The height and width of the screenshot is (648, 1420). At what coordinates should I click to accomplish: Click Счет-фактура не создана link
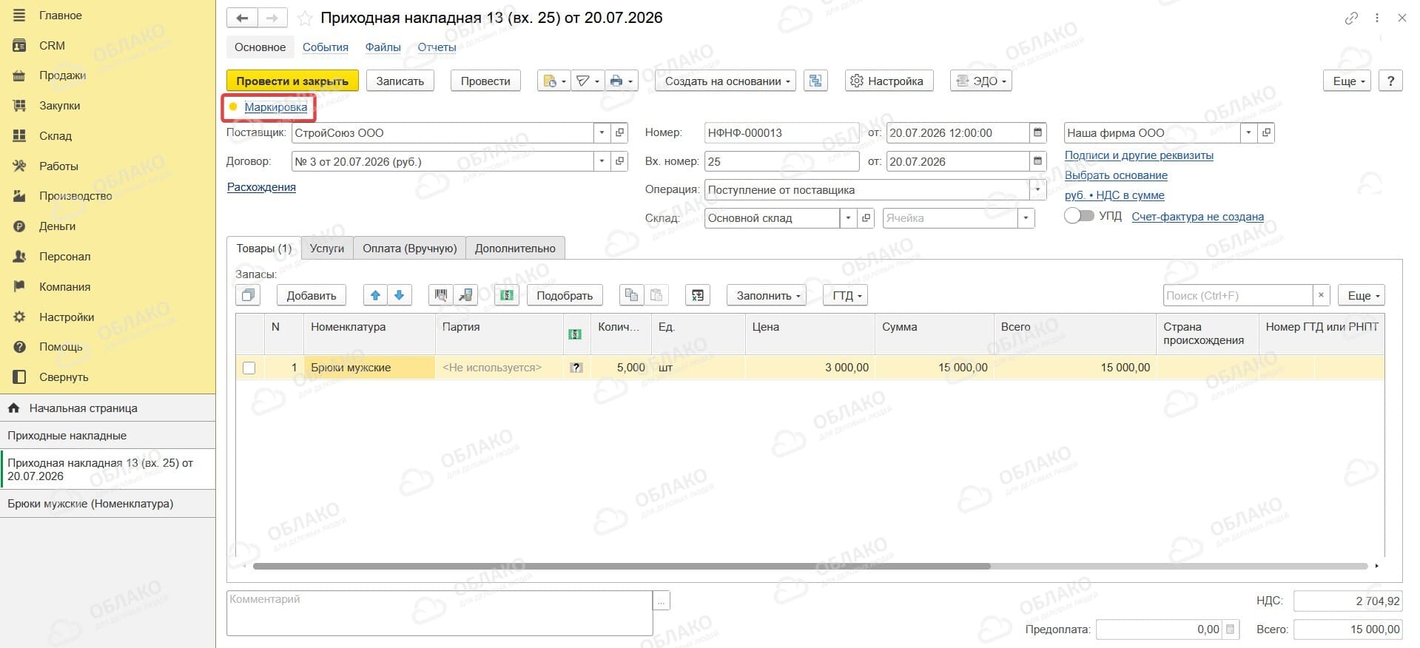point(1198,217)
